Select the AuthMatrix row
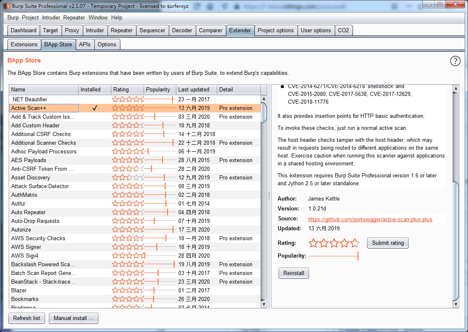This screenshot has width=468, height=332. [x=135, y=195]
